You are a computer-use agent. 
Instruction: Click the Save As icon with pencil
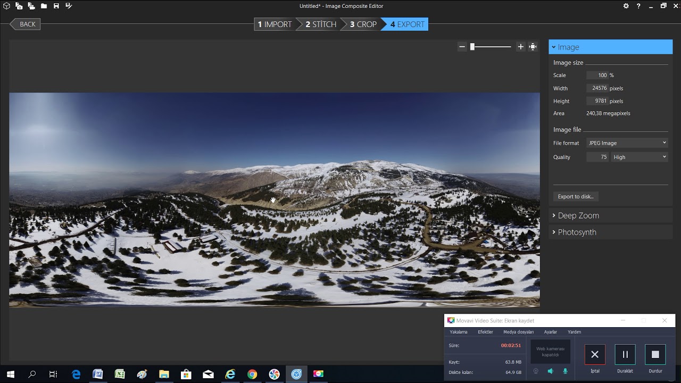coord(69,6)
